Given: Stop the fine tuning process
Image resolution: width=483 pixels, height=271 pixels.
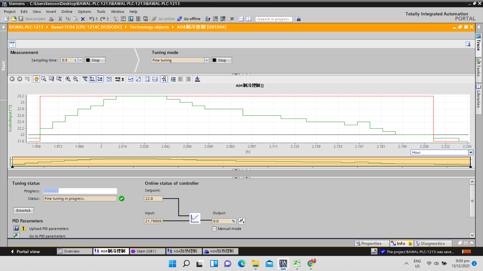Looking at the screenshot, I should (222, 60).
